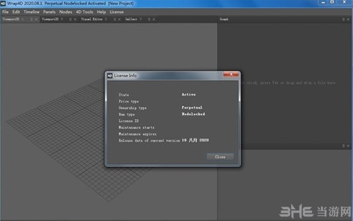Close the Viewport2D panel tab
This screenshot has height=221, width=353.
tap(75, 20)
